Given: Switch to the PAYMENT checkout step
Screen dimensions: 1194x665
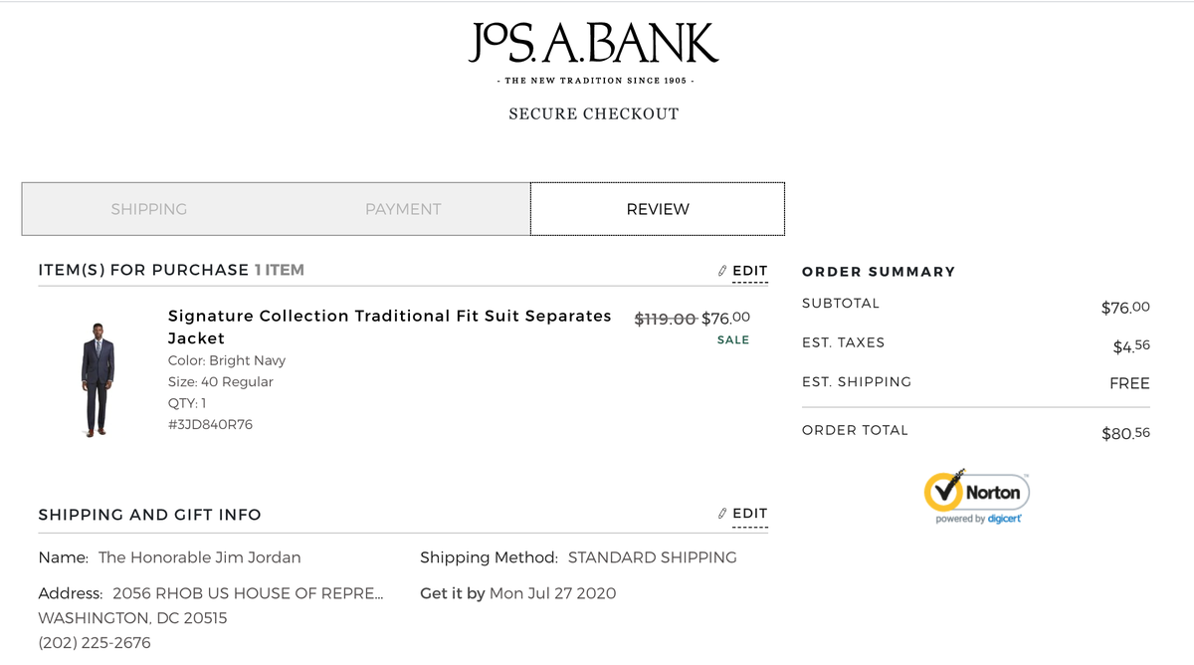Looking at the screenshot, I should pyautogui.click(x=403, y=209).
